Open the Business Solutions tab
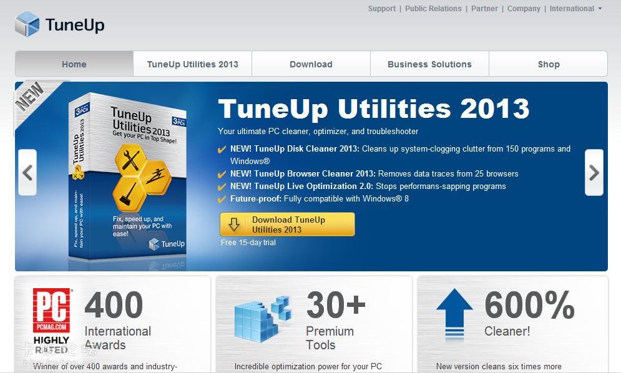621x373 pixels. (429, 64)
